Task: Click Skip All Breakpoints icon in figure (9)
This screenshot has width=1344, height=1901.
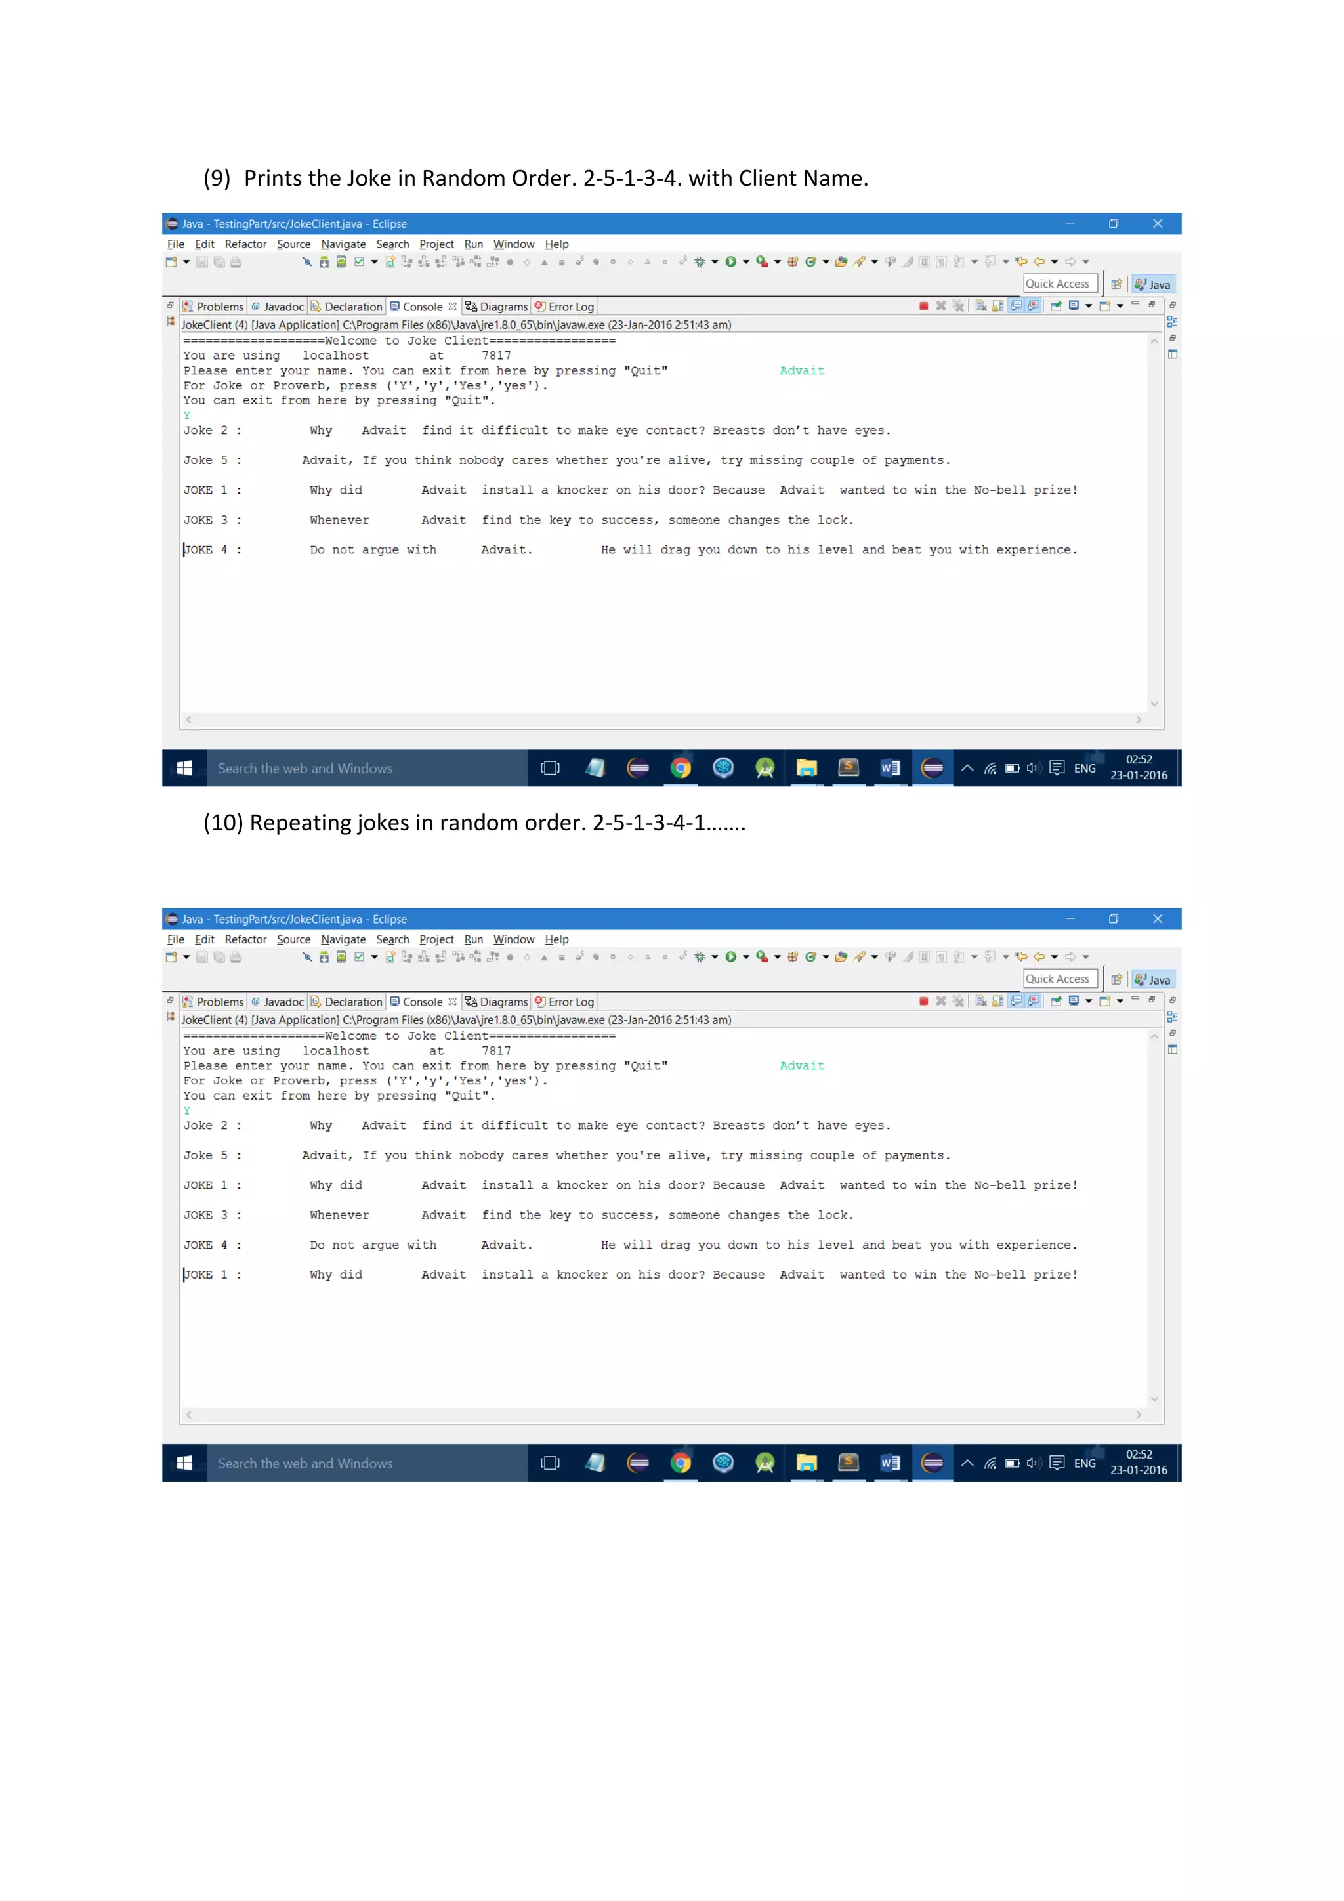Action: (x=307, y=262)
